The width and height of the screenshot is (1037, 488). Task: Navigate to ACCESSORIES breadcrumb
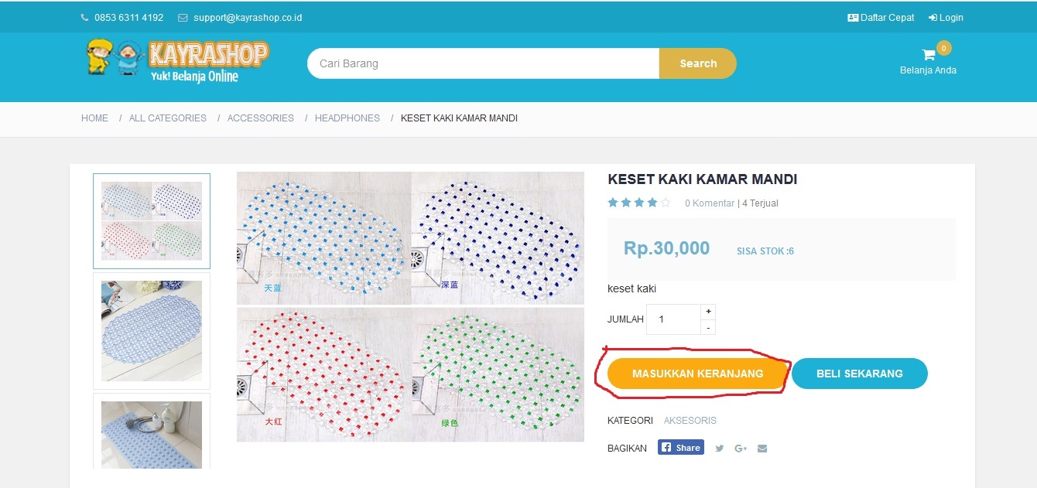pyautogui.click(x=260, y=118)
